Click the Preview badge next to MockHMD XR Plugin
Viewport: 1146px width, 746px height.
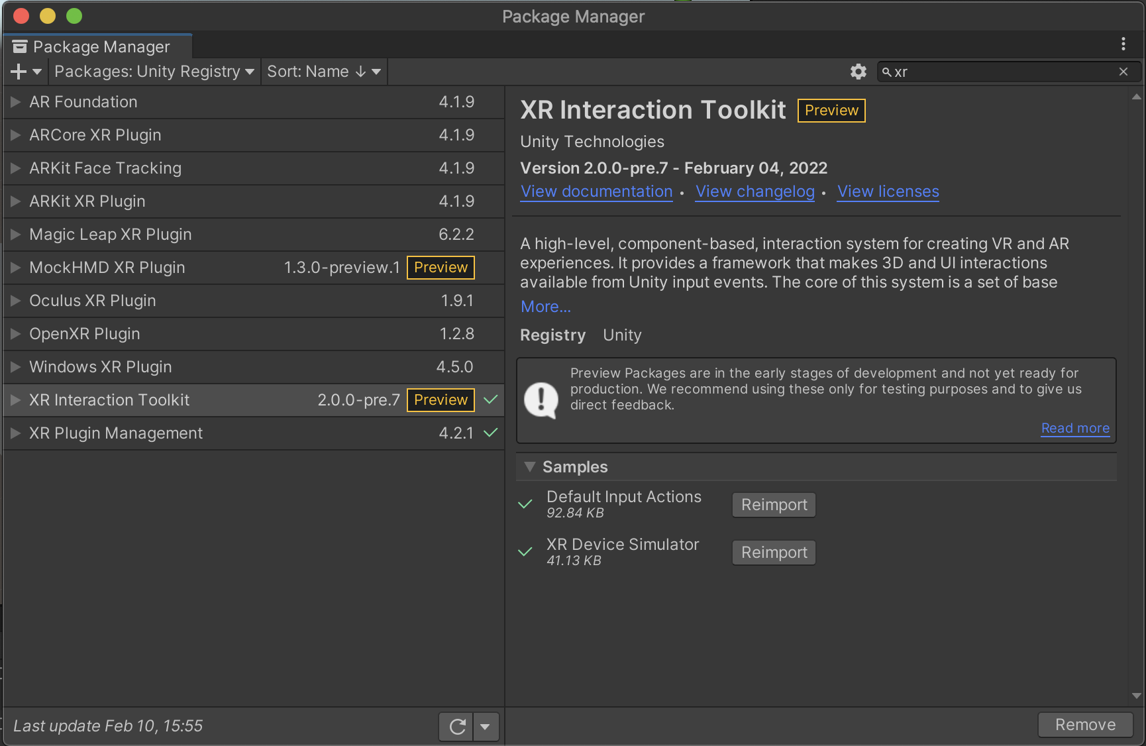point(441,268)
